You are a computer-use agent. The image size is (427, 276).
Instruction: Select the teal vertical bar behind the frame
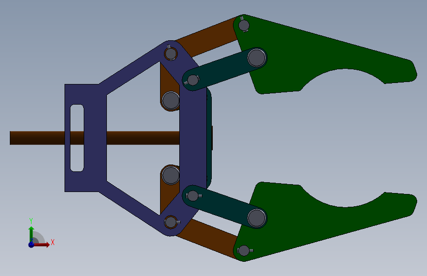click(x=209, y=138)
